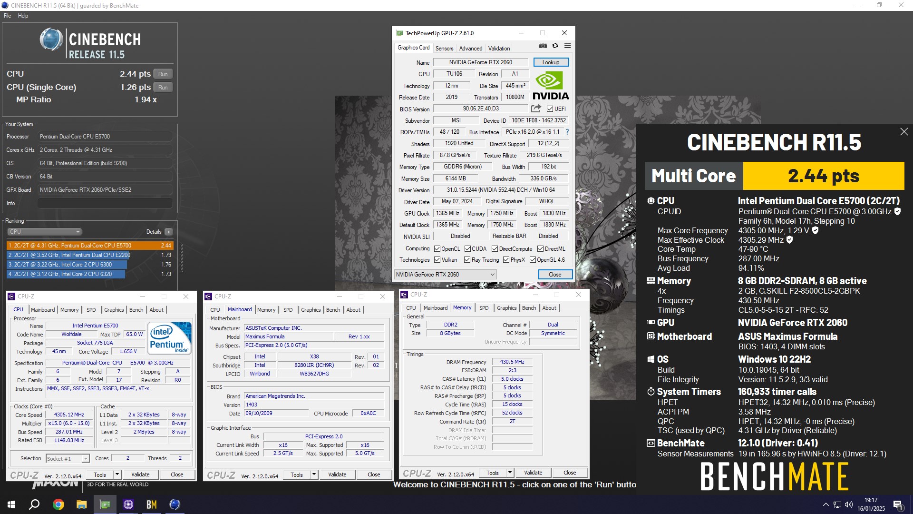Image resolution: width=913 pixels, height=514 pixels.
Task: Open the File menu in Cinebench
Action: 8,16
